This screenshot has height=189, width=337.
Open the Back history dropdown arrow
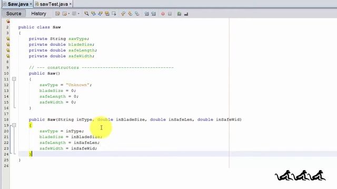tap(68, 14)
